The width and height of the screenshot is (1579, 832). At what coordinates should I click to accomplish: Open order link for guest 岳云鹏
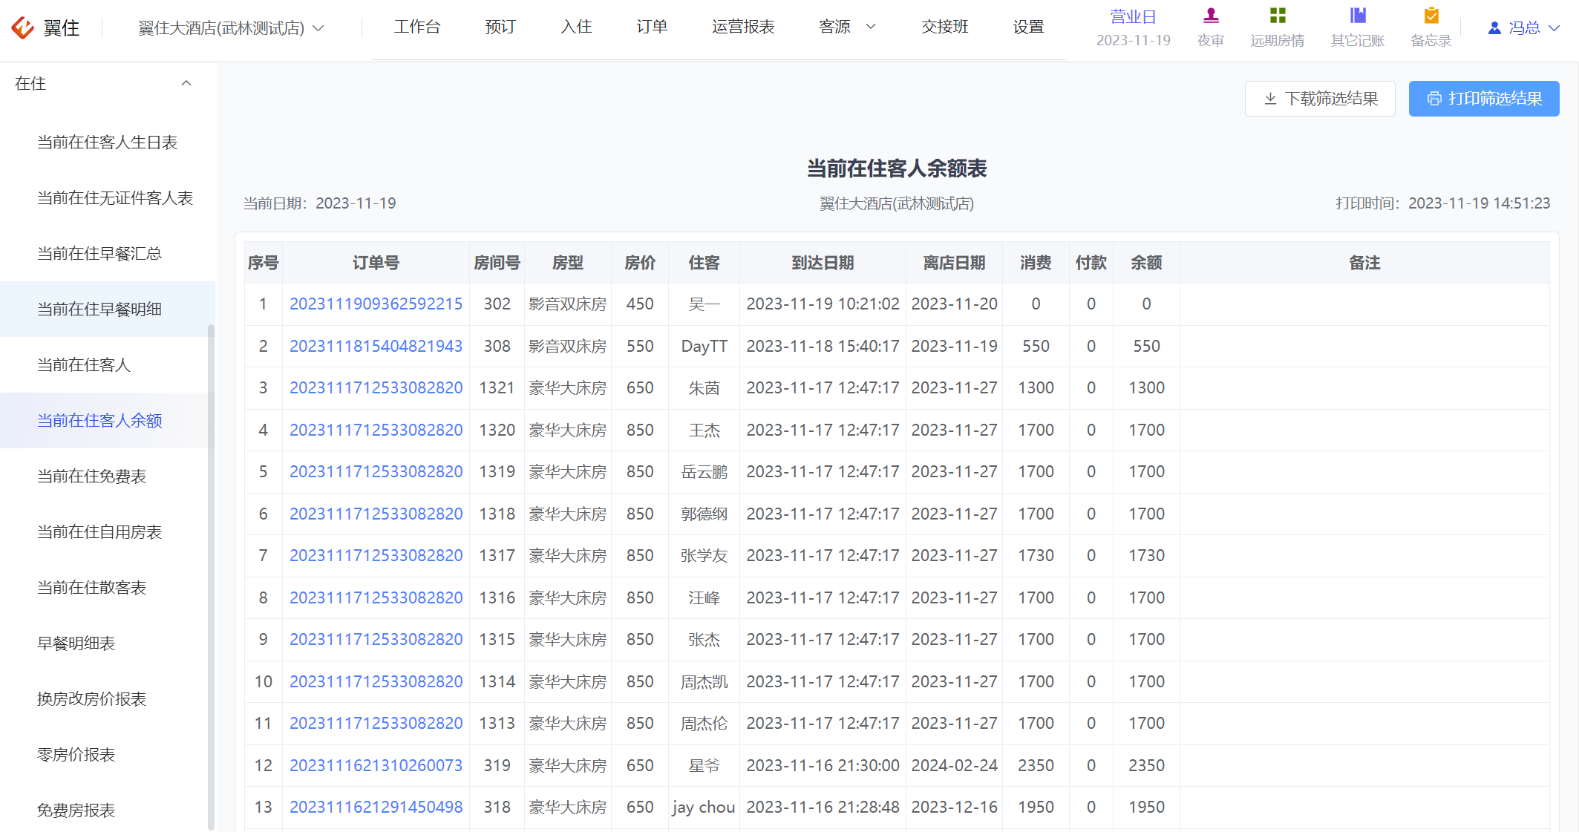376,472
